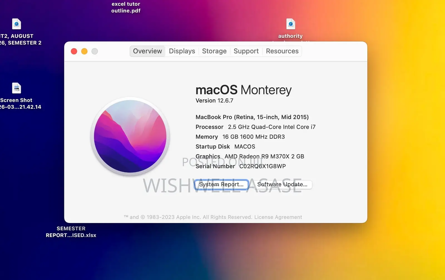
Task: Switch to the Overview tab
Action: tap(147, 51)
